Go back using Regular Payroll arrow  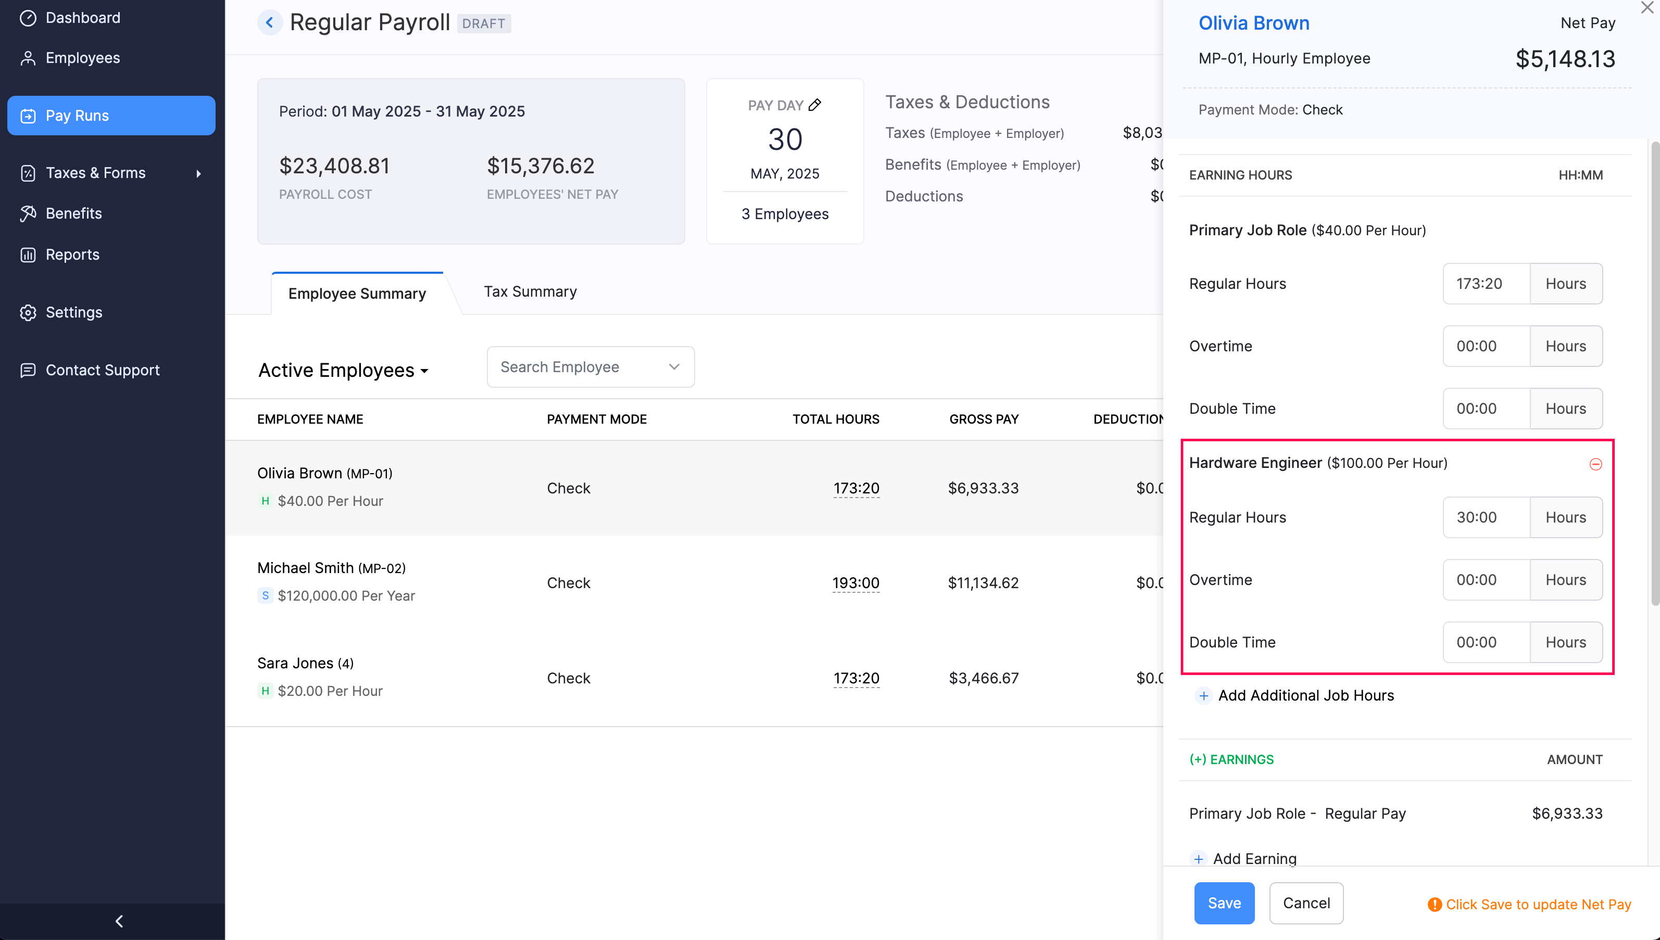click(270, 22)
